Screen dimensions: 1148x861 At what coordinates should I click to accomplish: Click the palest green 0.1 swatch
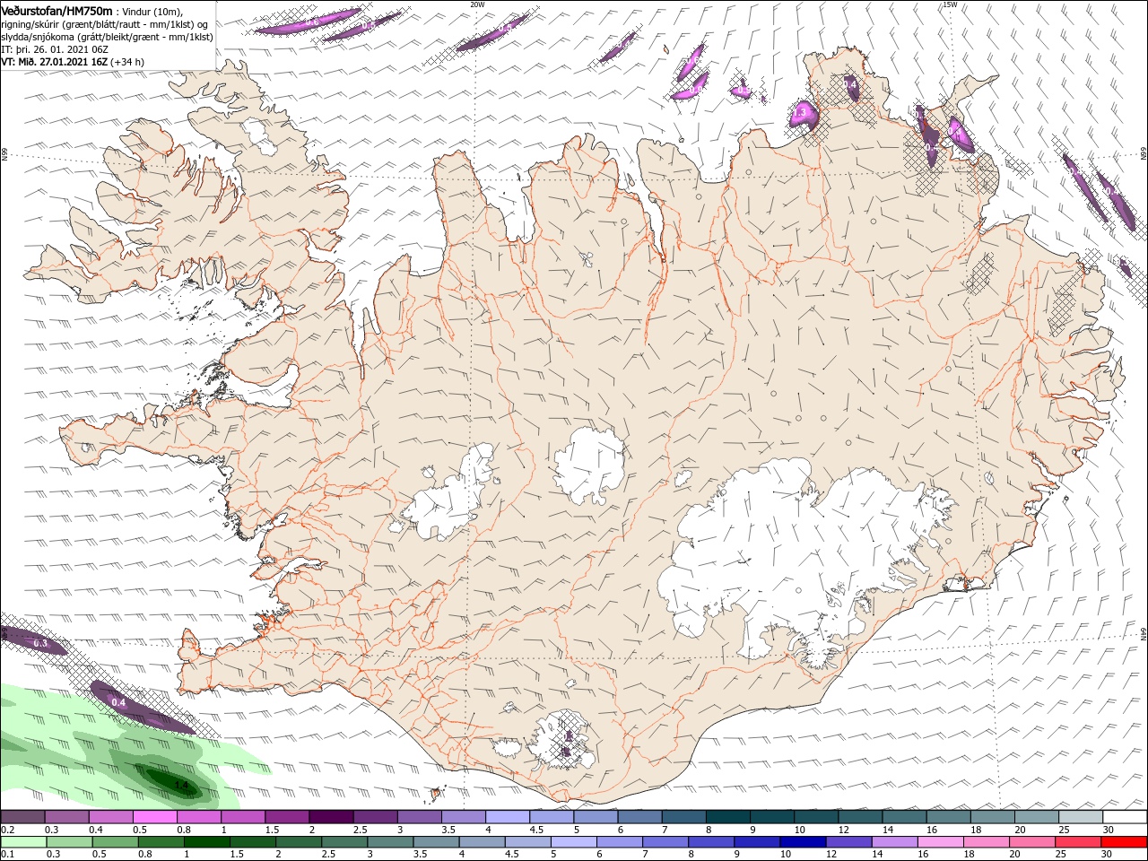22,842
